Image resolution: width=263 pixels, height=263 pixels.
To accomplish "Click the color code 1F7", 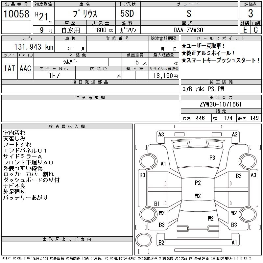I will click(55, 75).
